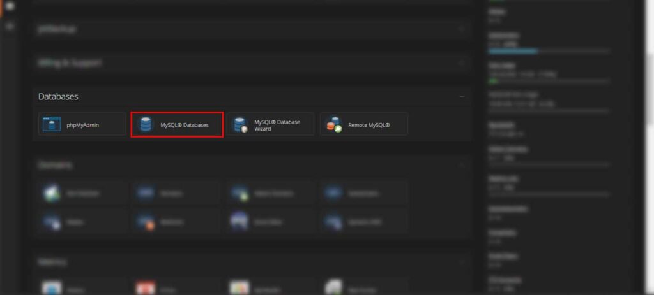
Task: Collapse the Databases section
Action: 462,97
